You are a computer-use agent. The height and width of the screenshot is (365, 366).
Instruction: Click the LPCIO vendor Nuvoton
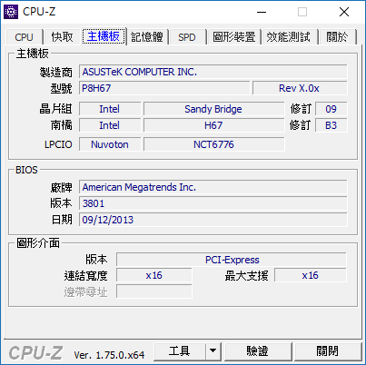click(110, 144)
